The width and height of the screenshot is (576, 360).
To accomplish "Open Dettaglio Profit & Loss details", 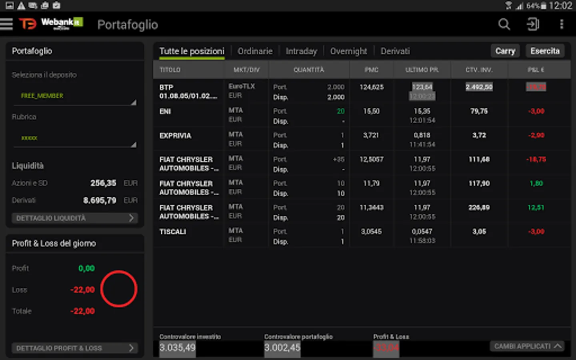I will pyautogui.click(x=75, y=348).
